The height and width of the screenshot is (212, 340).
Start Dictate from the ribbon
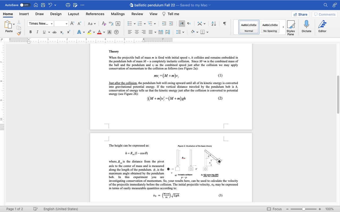coord(306,26)
